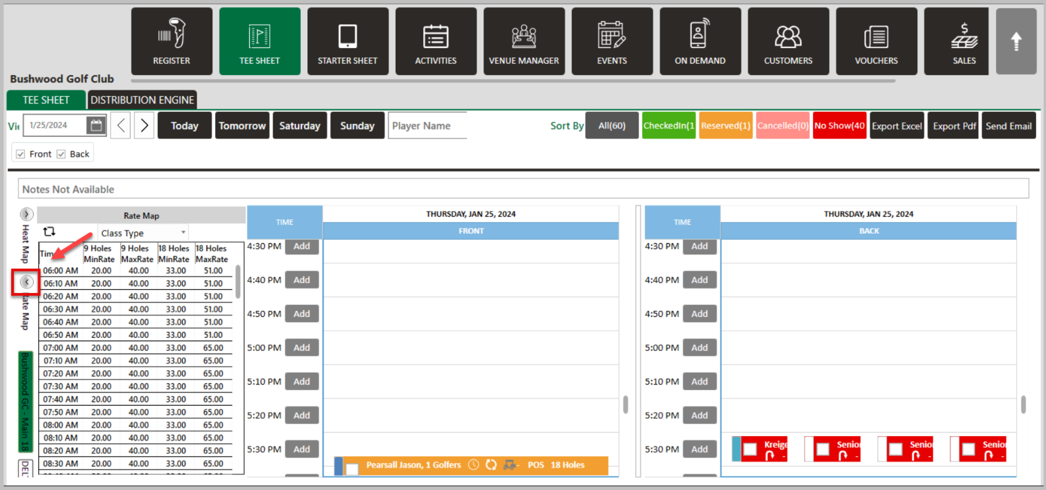The width and height of the screenshot is (1046, 490).
Task: Click the Rate Map refresh icon
Action: pyautogui.click(x=49, y=232)
